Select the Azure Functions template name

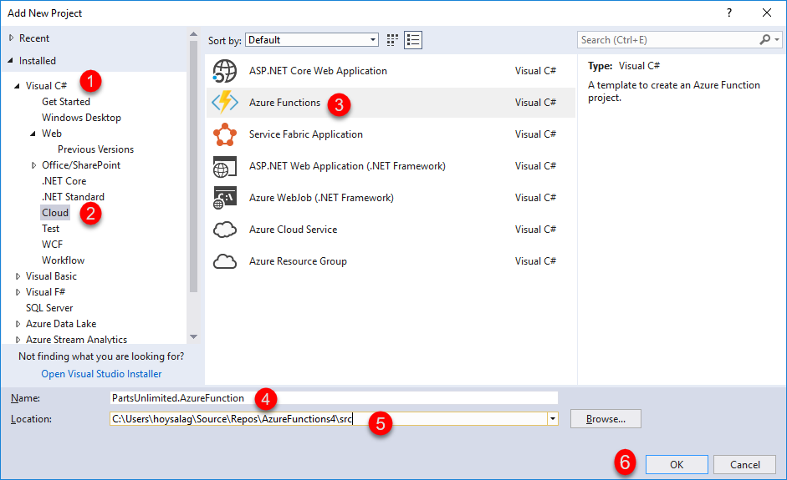[x=284, y=102]
